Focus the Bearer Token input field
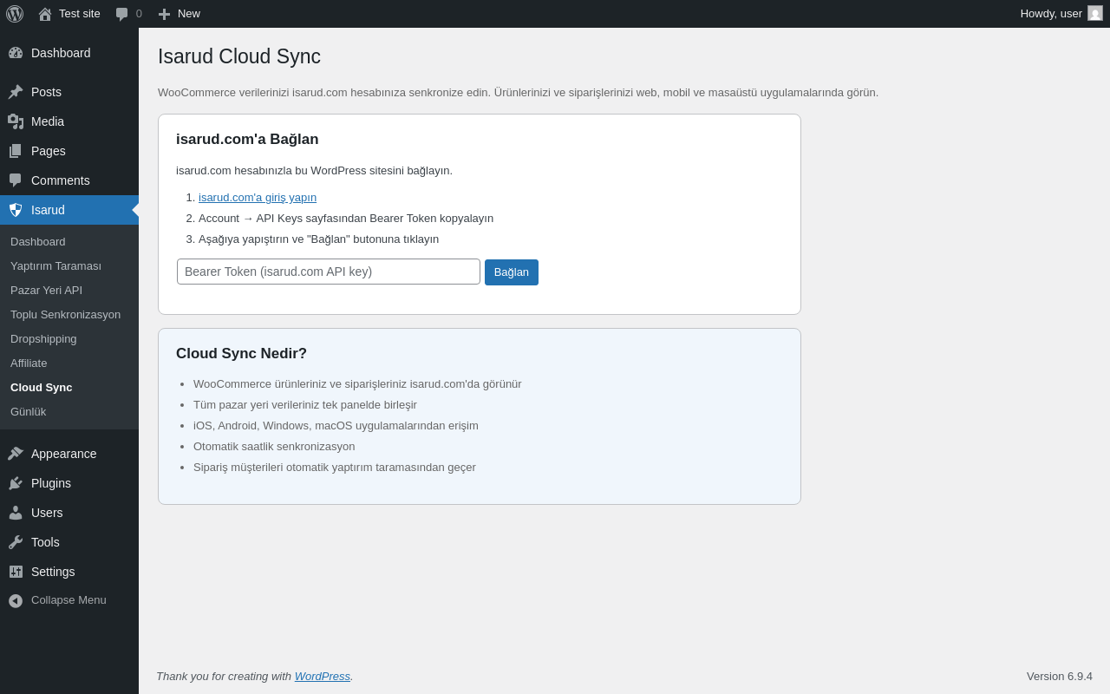 (329, 272)
